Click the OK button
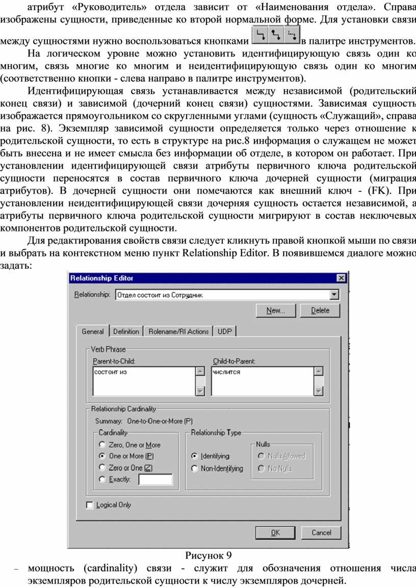Image resolution: width=416 pixels, height=587 pixels. pos(275,533)
